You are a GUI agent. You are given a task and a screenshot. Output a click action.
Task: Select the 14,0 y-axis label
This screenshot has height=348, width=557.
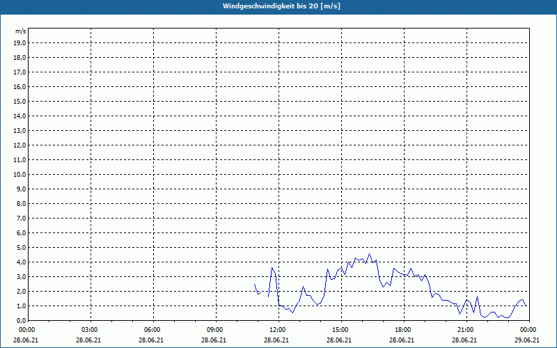[19, 116]
